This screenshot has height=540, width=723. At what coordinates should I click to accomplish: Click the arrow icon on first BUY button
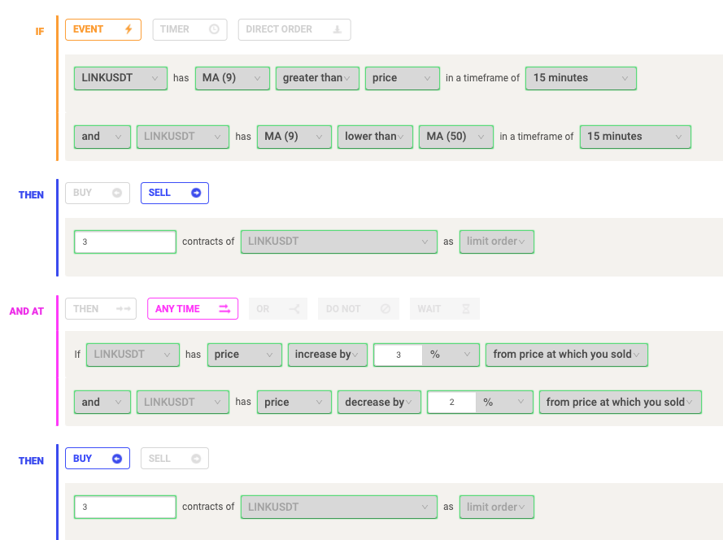coord(117,193)
